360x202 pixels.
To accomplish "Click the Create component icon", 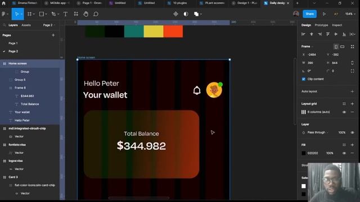I will click(x=175, y=14).
